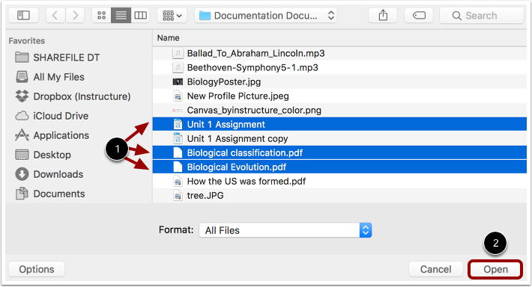
Task: Click the Options button
Action: 37,269
